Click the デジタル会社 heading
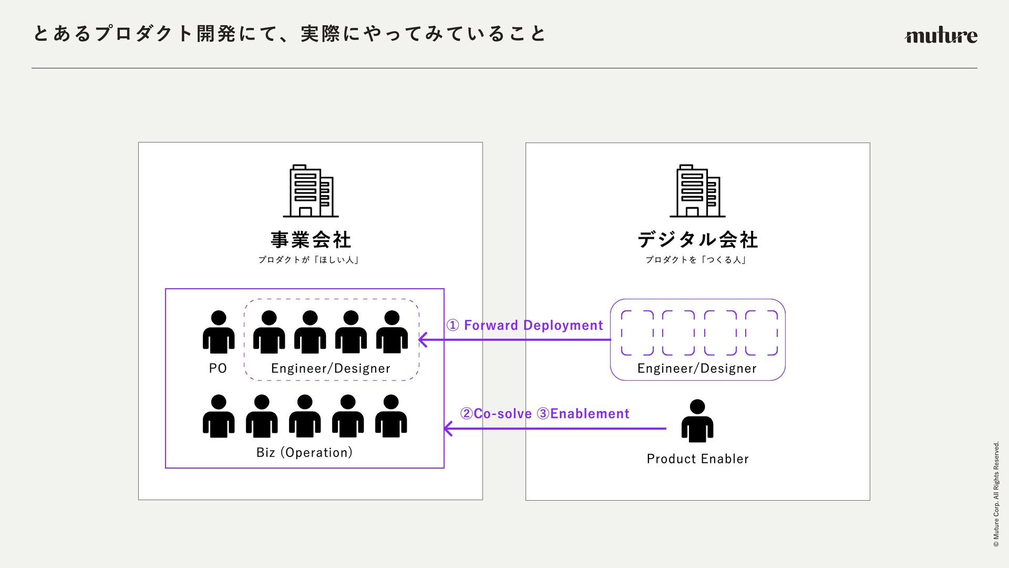 pos(697,240)
